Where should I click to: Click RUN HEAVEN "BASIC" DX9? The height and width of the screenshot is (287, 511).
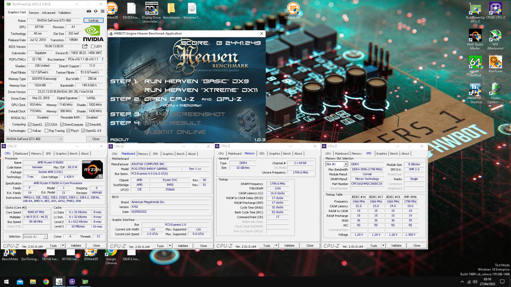coord(197,81)
